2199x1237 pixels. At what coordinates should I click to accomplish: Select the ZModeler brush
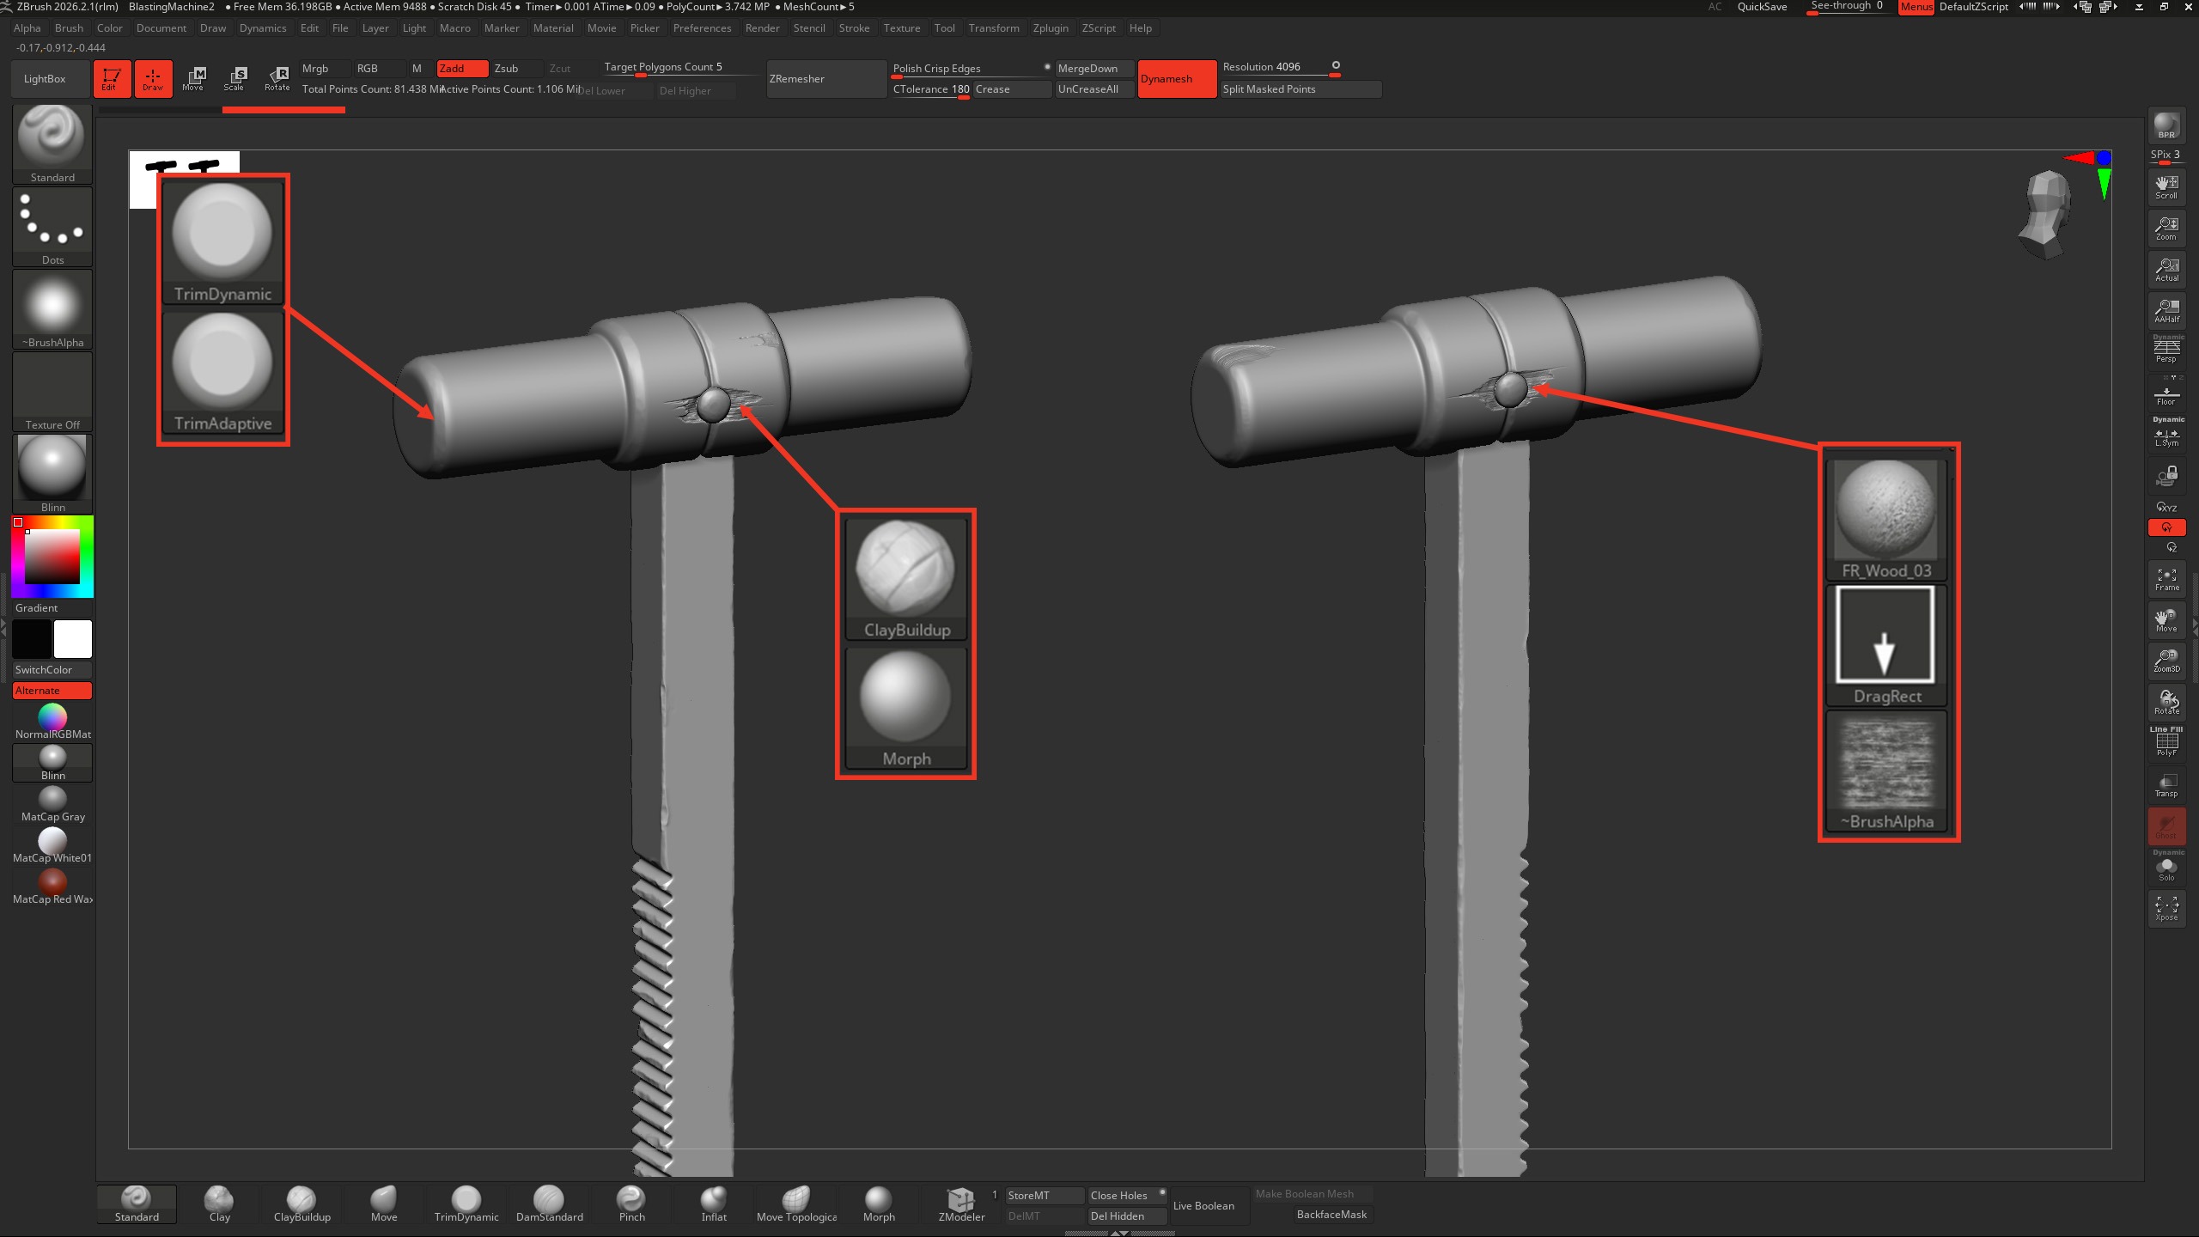pyautogui.click(x=961, y=1204)
